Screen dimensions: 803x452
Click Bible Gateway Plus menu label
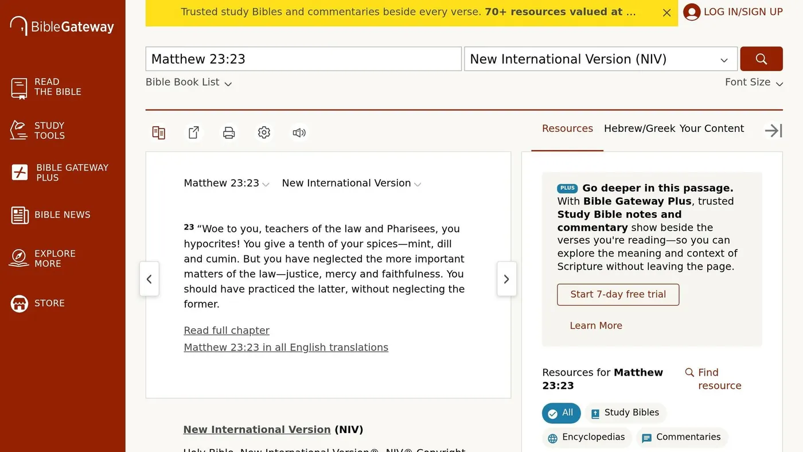coord(72,173)
